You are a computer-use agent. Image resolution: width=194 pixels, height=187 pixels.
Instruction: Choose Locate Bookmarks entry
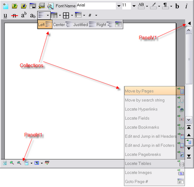(x=155, y=128)
